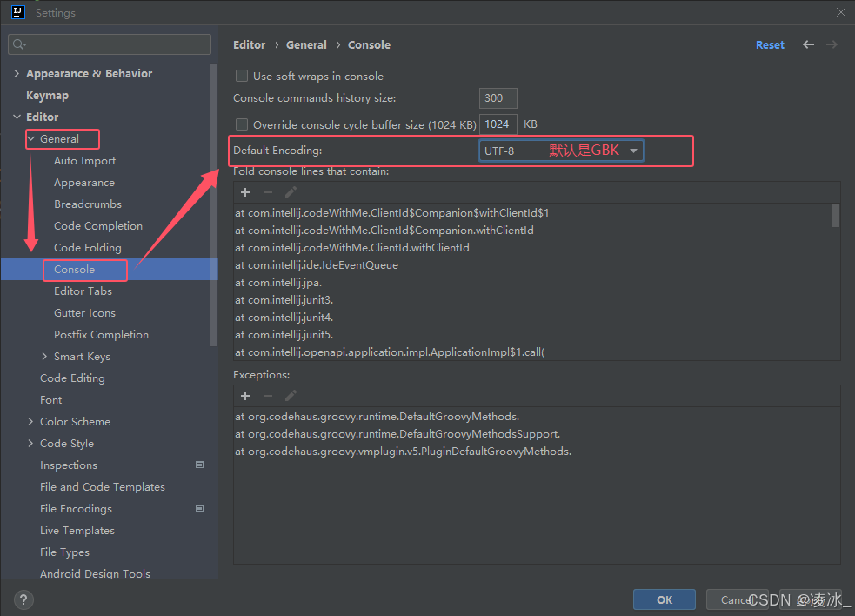This screenshot has width=855, height=616.
Task: Select the ApplicationImpl$1.call( fold line
Action: [x=390, y=352]
